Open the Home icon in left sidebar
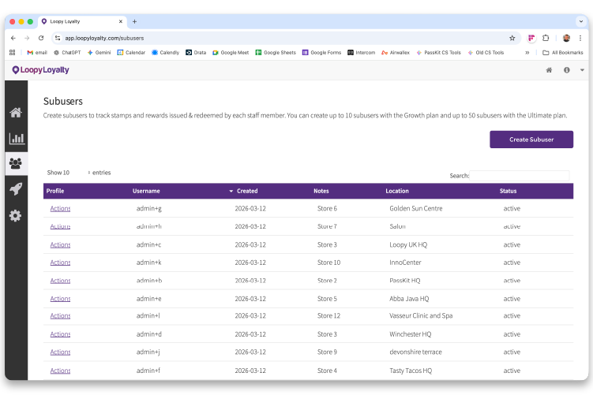 (16, 112)
